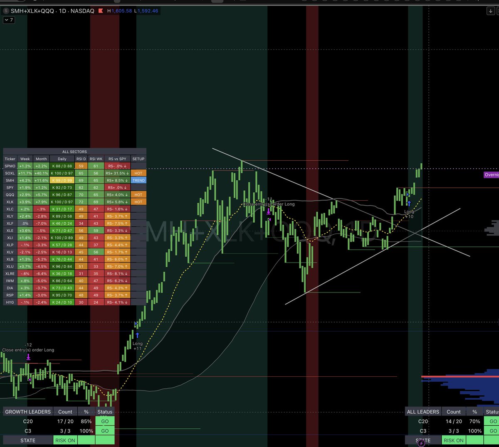The image size is (499, 447).
Task: Click the HOT setup badge in the XLK row
Action: pyautogui.click(x=138, y=202)
